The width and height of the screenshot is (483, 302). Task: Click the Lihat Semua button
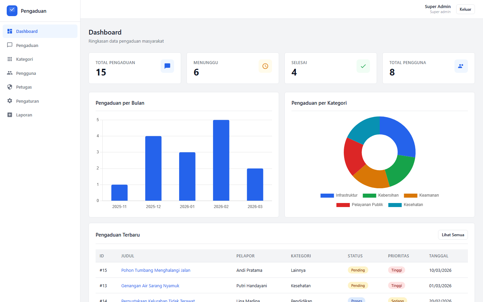coord(453,235)
